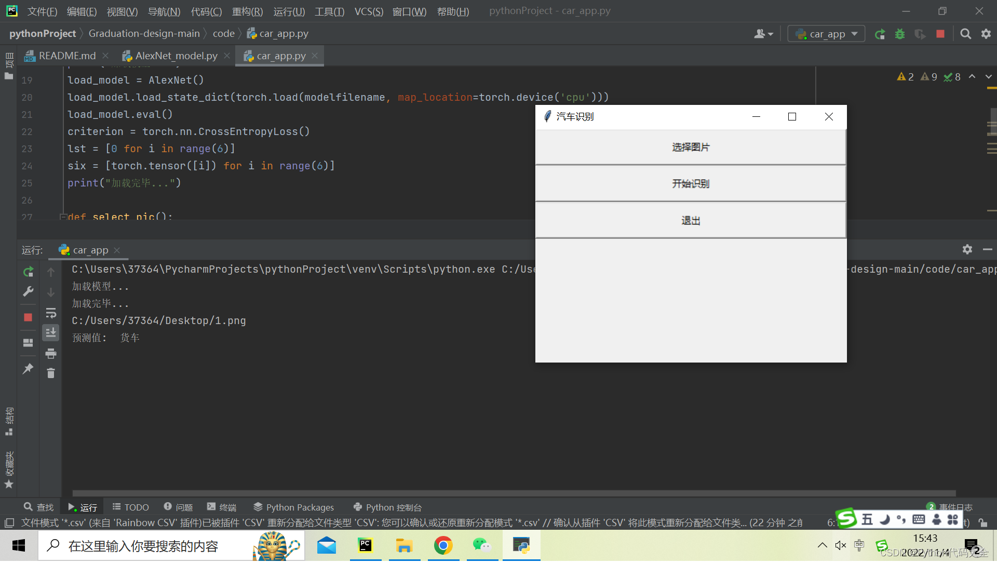This screenshot has width=997, height=563.
Task: Click the 选择图片 button
Action: (690, 148)
